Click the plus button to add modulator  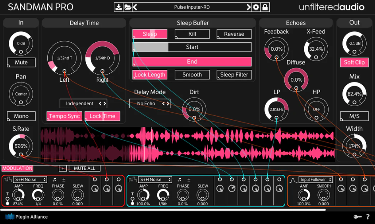pyautogui.click(x=63, y=168)
